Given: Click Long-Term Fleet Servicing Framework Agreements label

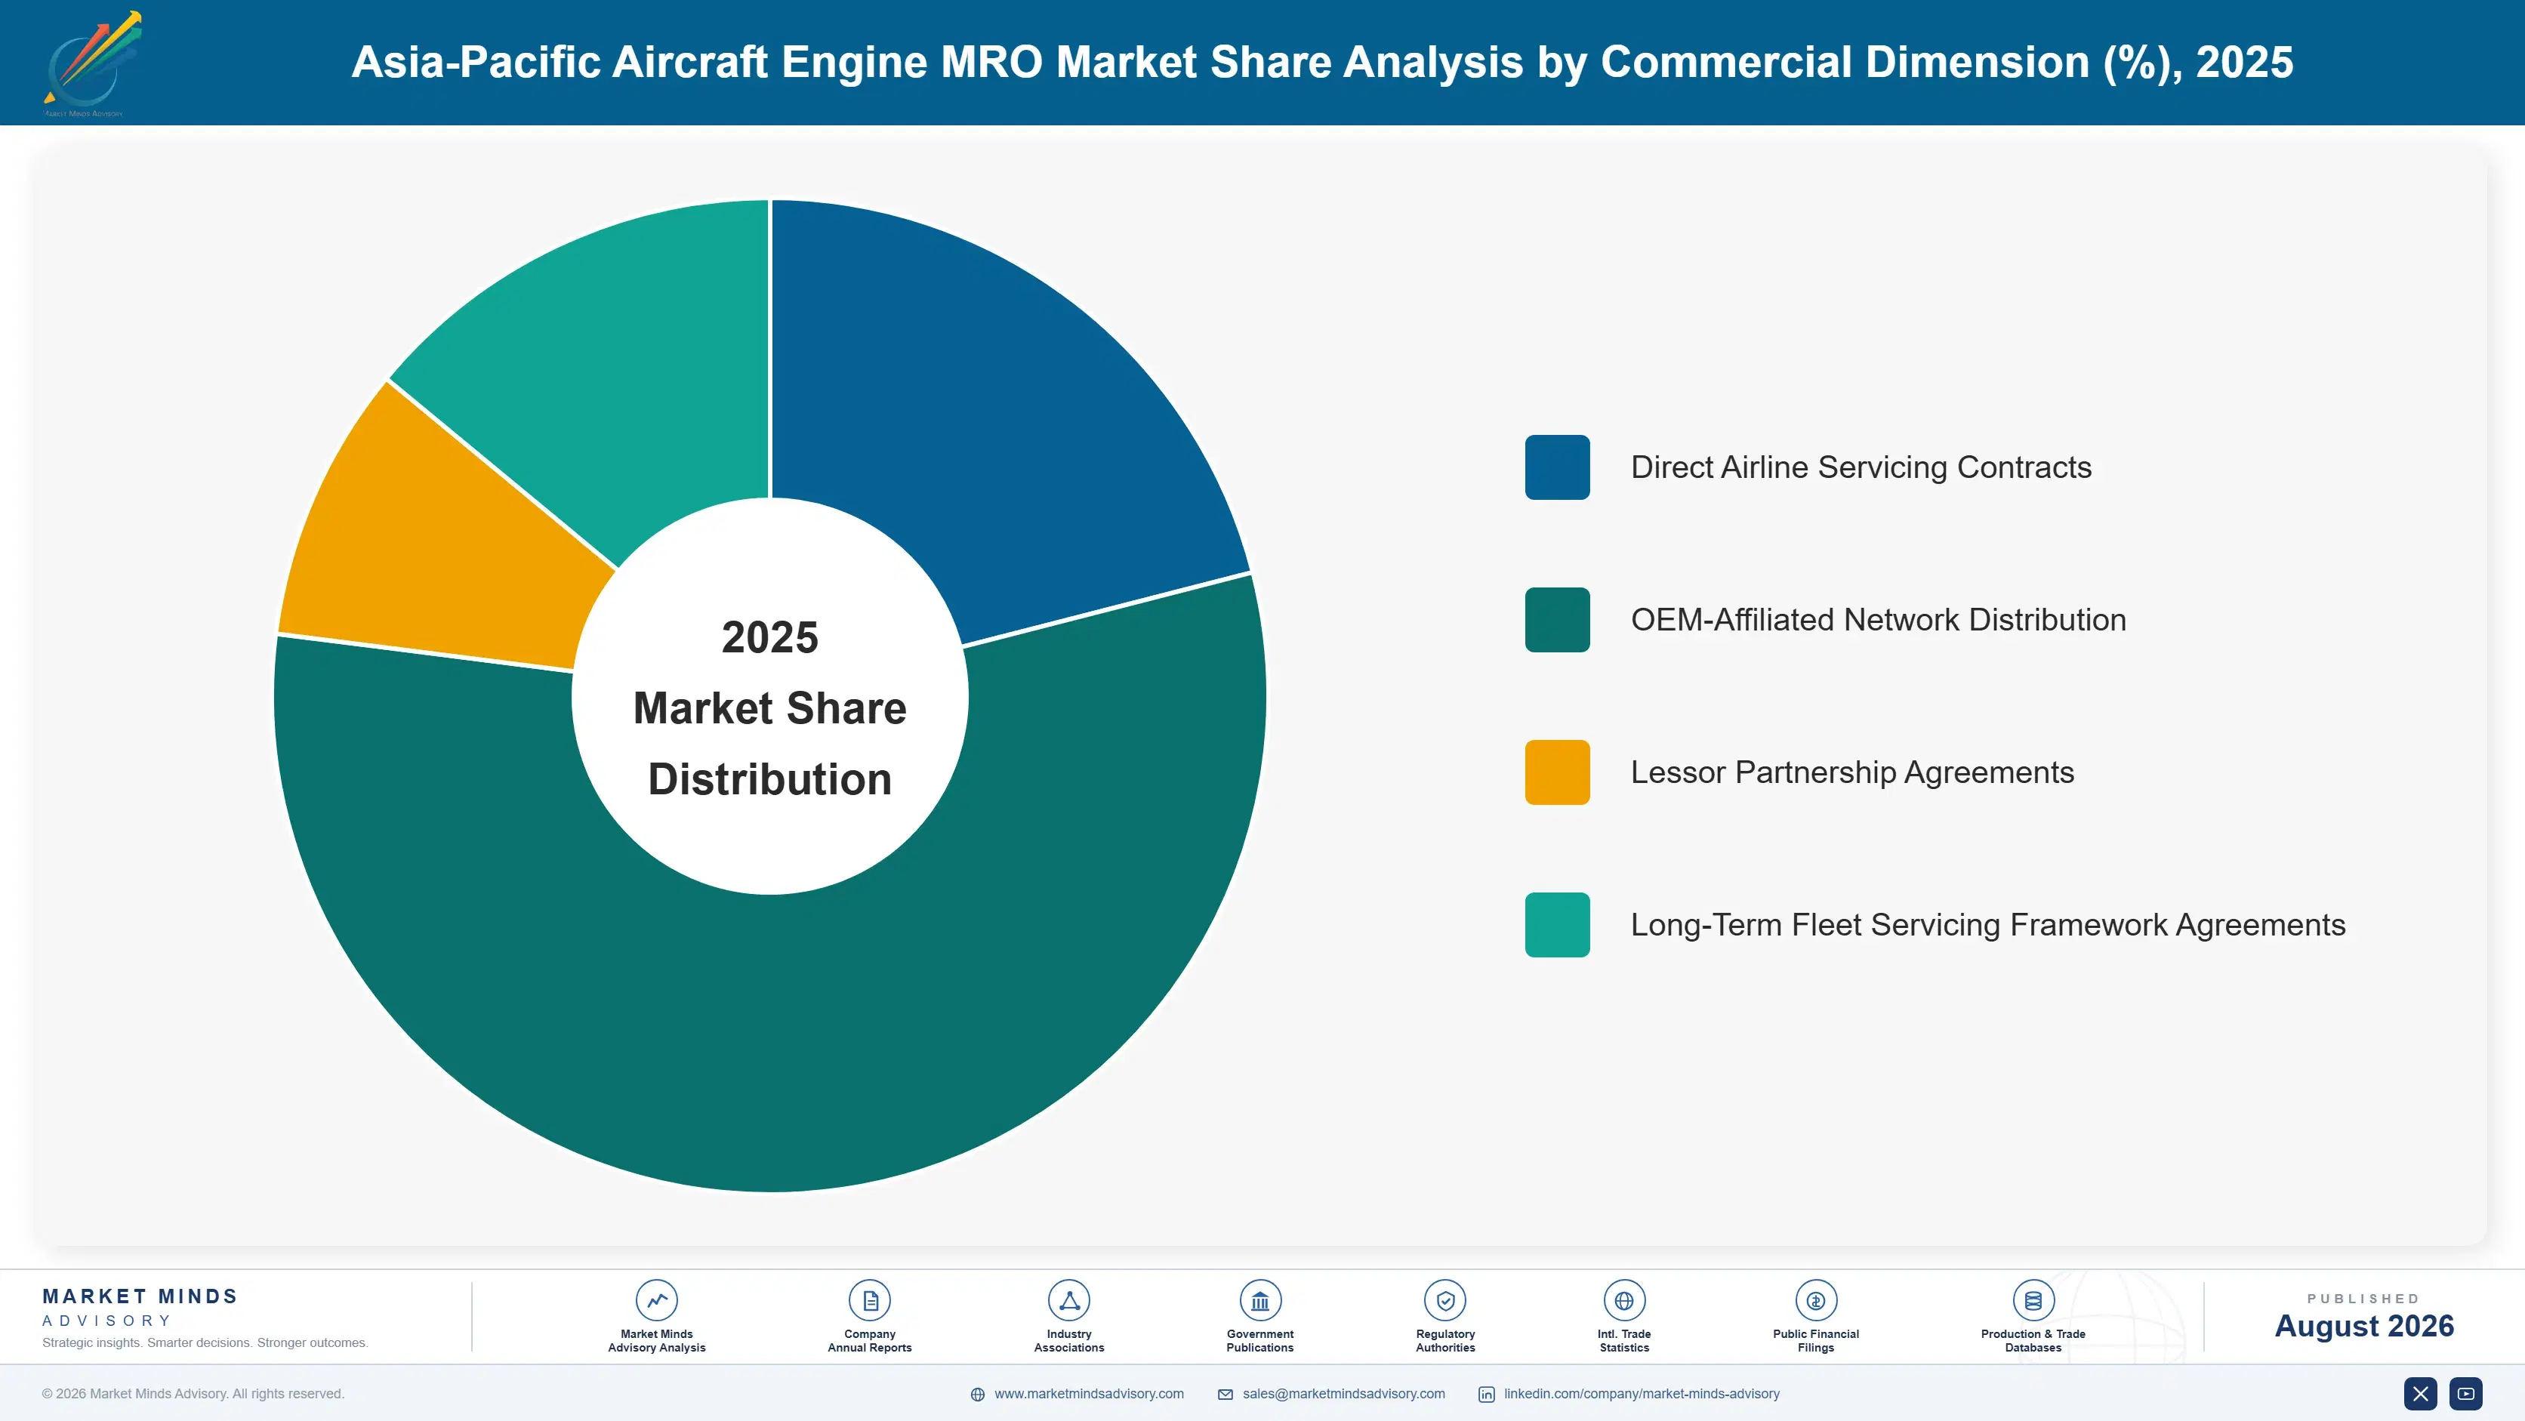Looking at the screenshot, I should [1988, 925].
